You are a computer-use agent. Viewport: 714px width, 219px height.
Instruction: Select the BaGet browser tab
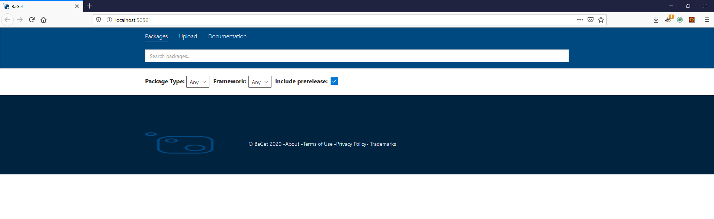click(x=41, y=6)
